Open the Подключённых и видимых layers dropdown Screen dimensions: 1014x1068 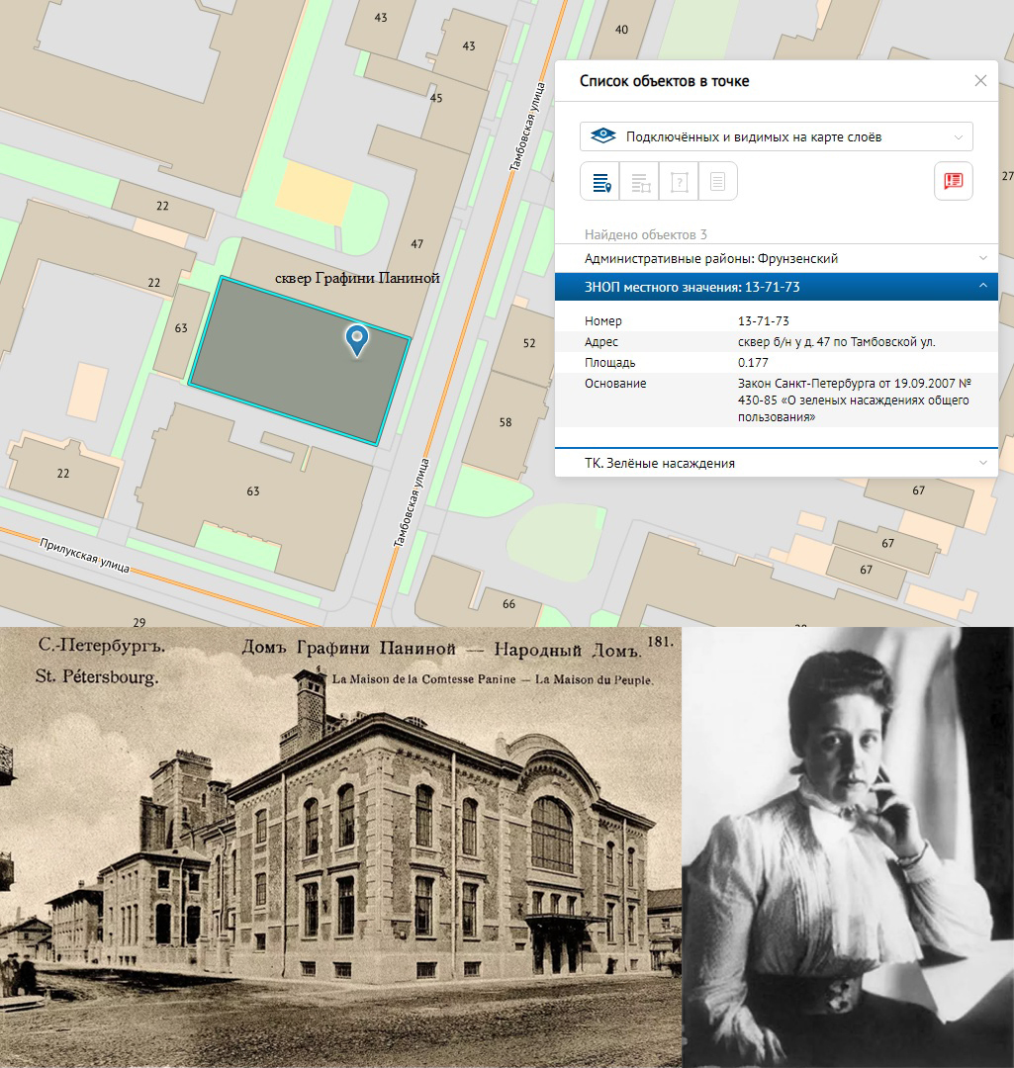tap(777, 136)
